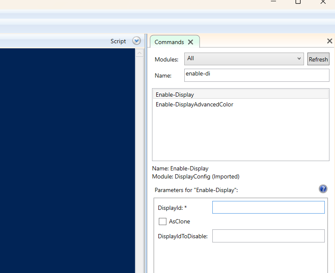Click the Name: Enable-Display details text
Viewport: 335px width, 273px height.
pyautogui.click(x=180, y=168)
